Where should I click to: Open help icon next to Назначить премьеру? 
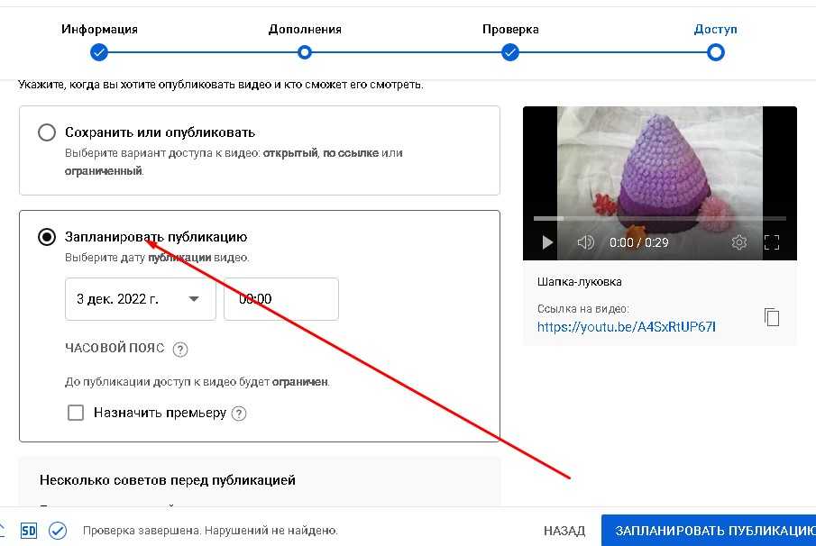pyautogui.click(x=239, y=414)
